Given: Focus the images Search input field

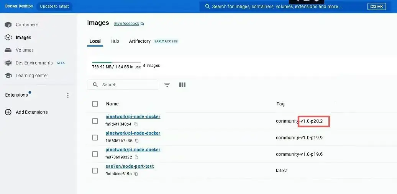Looking at the screenshot, I should 123,85.
